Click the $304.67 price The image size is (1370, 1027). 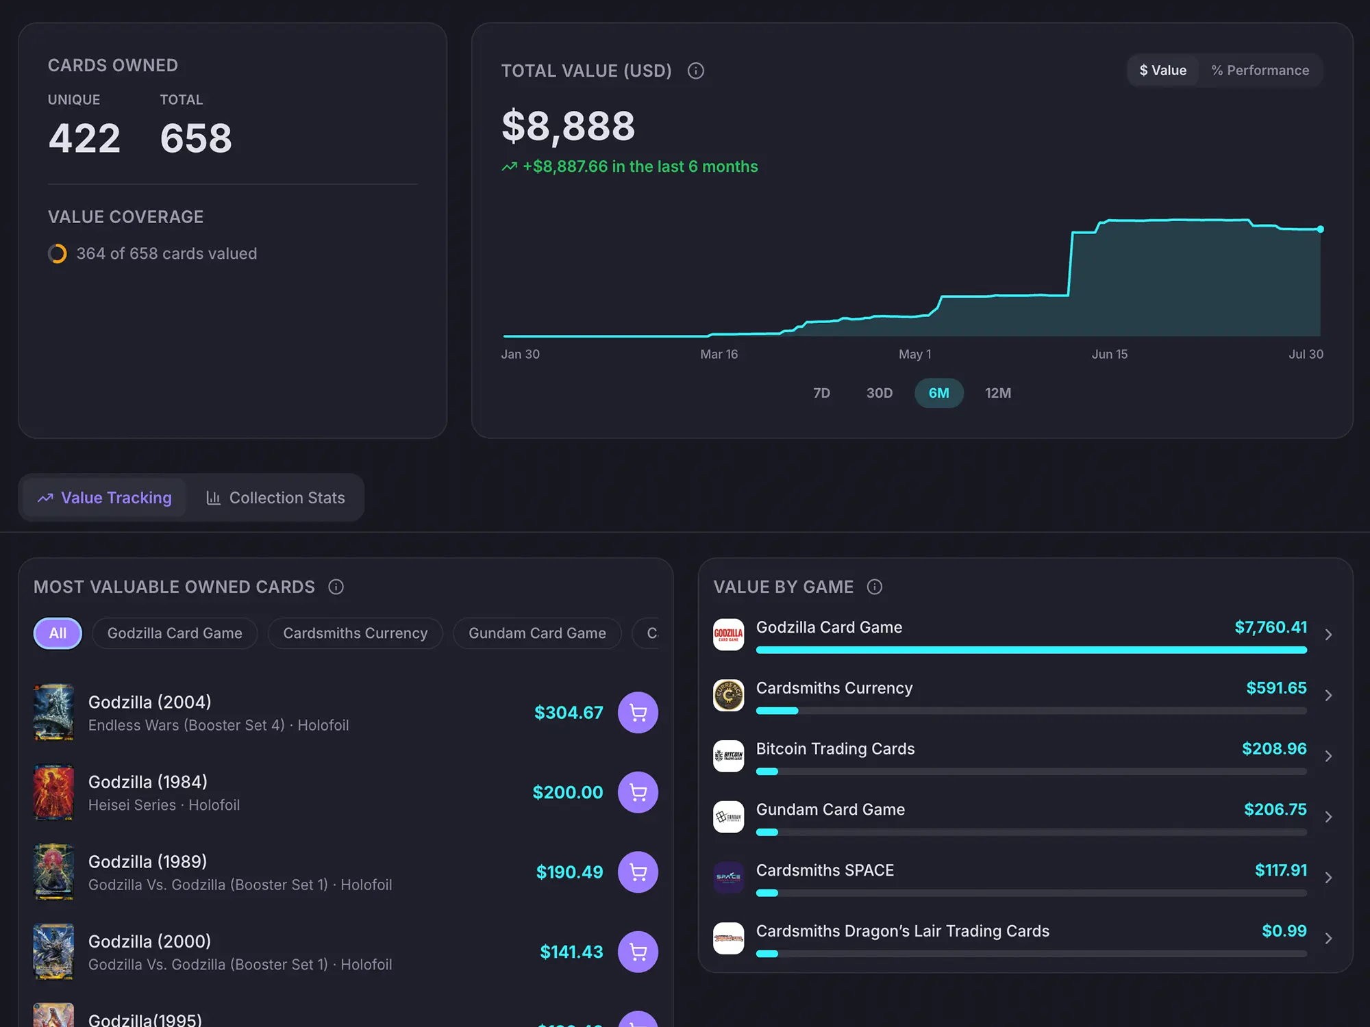click(569, 713)
